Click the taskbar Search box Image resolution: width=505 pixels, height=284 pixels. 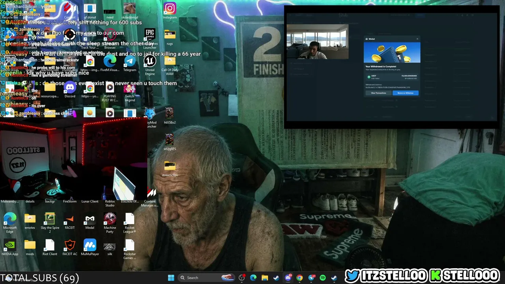[206, 278]
